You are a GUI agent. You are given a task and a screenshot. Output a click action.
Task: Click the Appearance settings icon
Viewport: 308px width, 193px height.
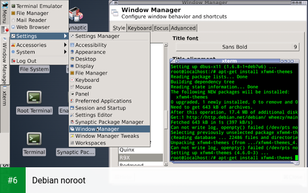tap(72, 52)
